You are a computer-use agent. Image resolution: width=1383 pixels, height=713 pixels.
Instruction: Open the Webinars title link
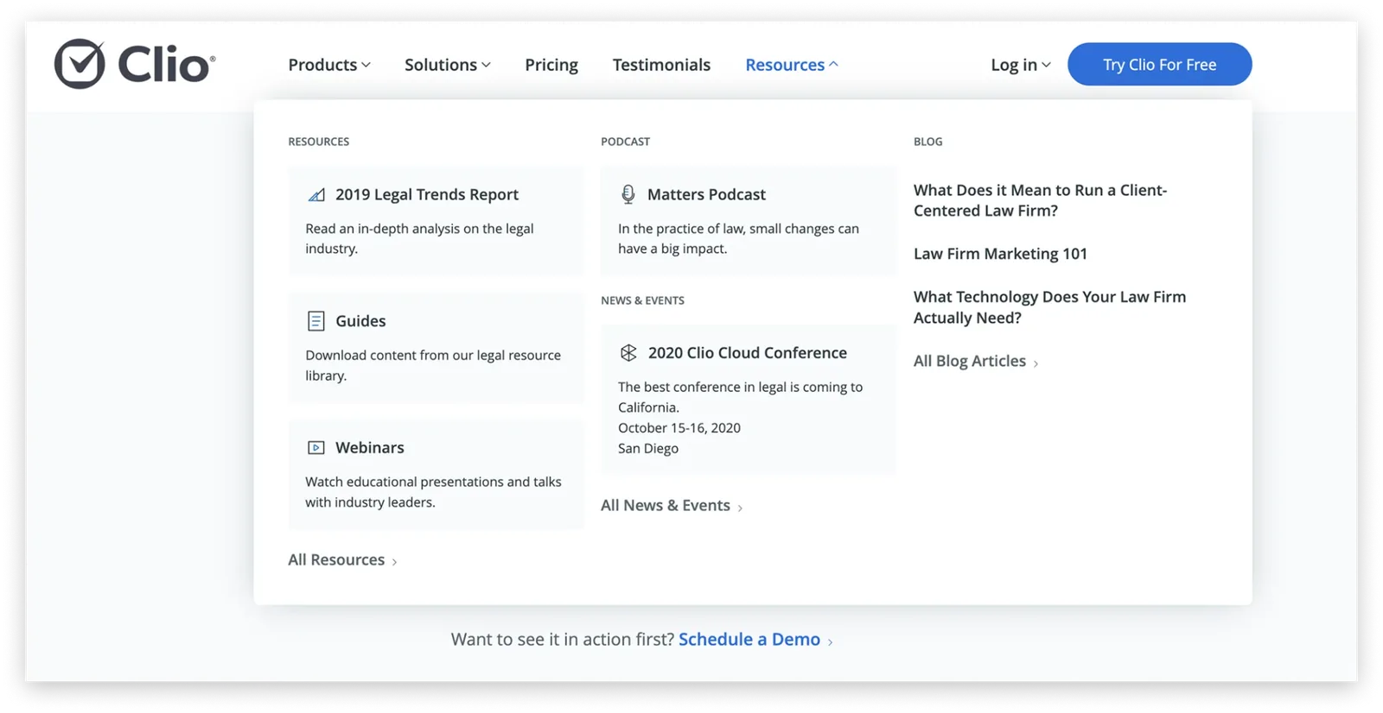point(370,447)
